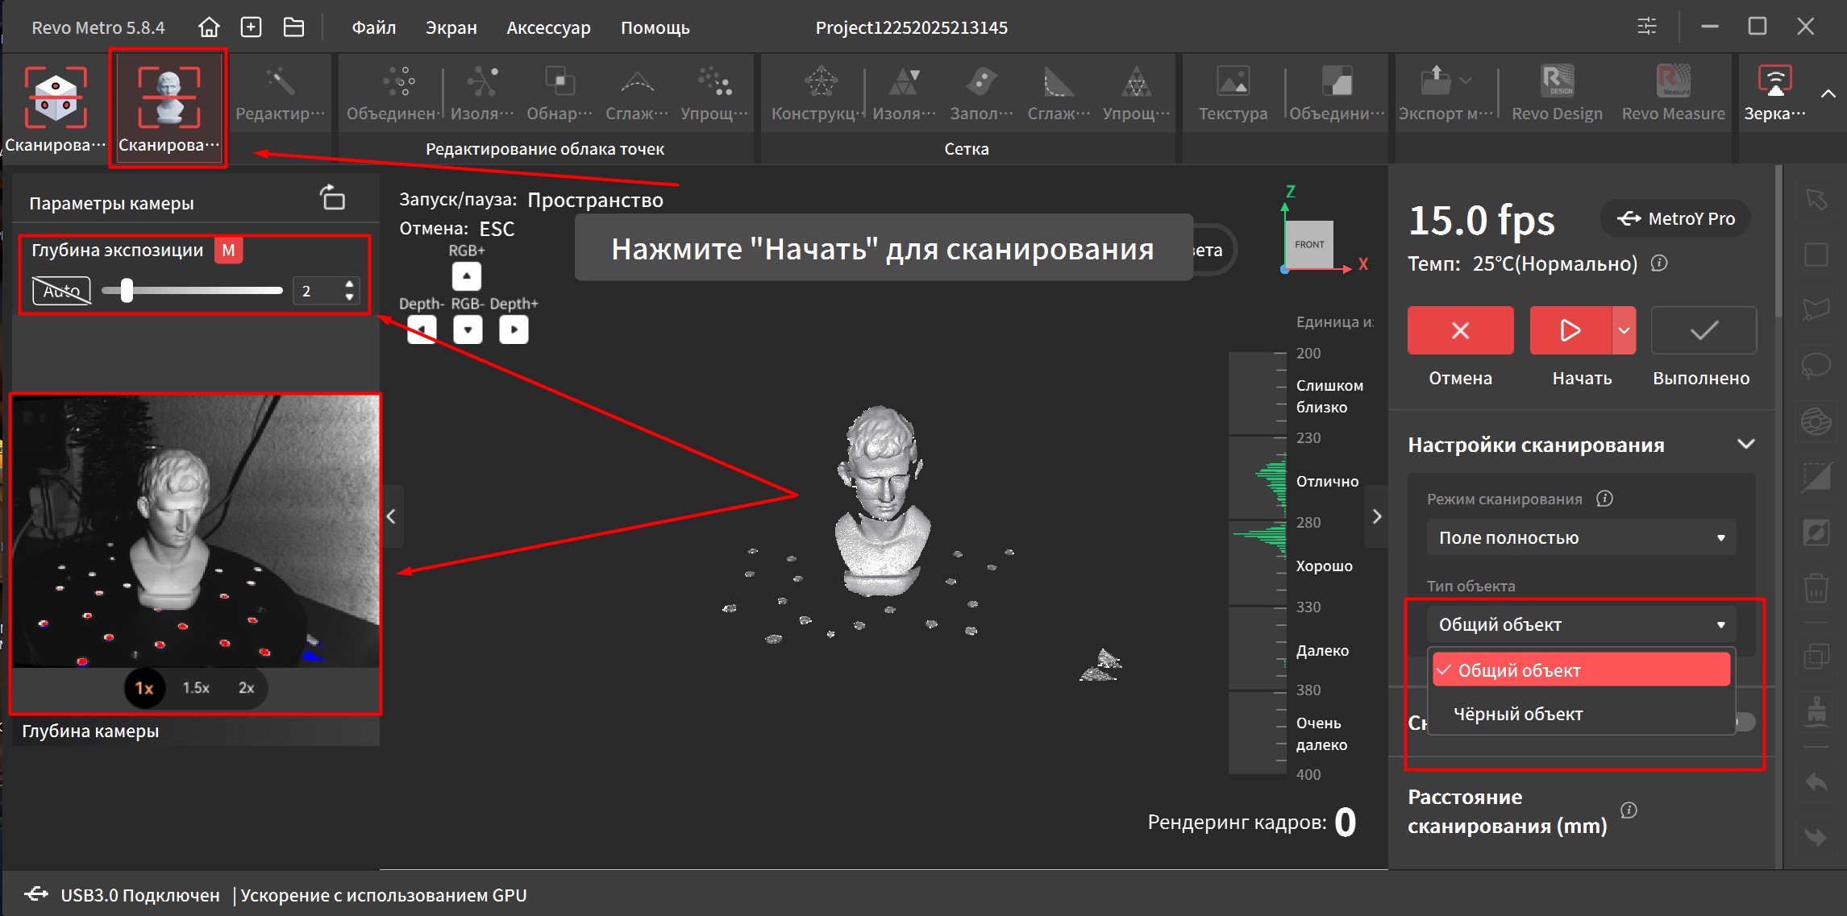Open the Файл menu

pyautogui.click(x=373, y=27)
